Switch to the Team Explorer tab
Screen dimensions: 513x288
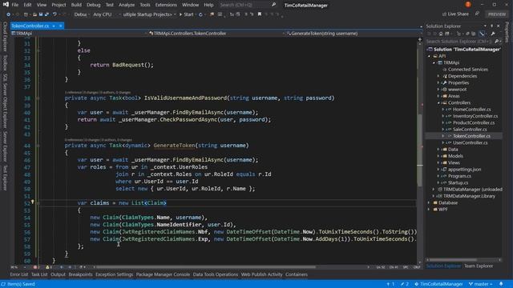479,266
